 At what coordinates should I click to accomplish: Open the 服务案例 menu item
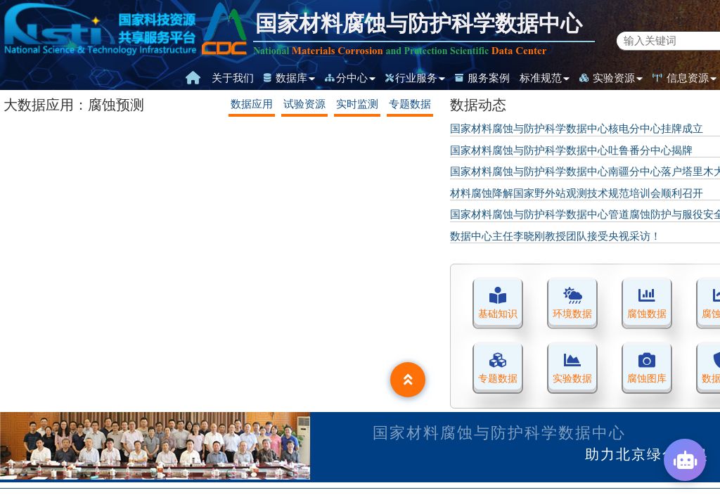(x=488, y=78)
